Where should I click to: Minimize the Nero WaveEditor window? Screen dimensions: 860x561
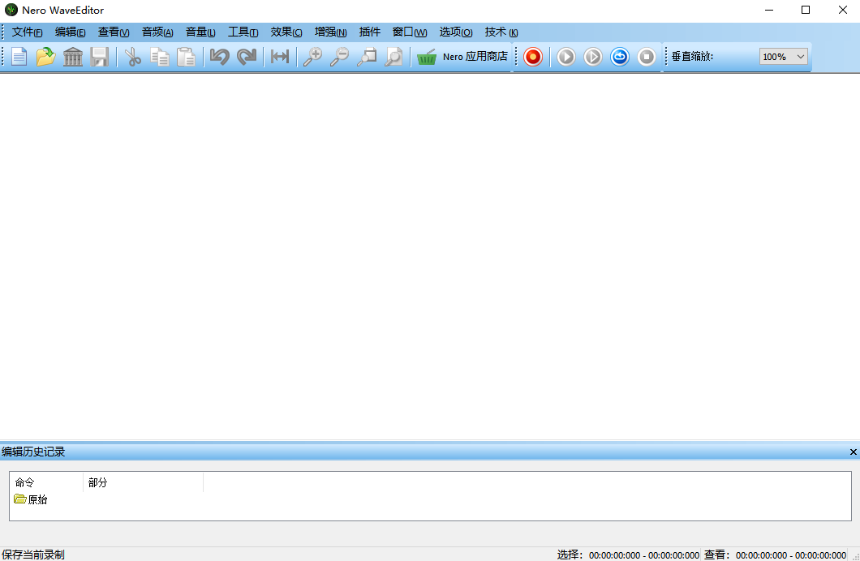pyautogui.click(x=769, y=10)
